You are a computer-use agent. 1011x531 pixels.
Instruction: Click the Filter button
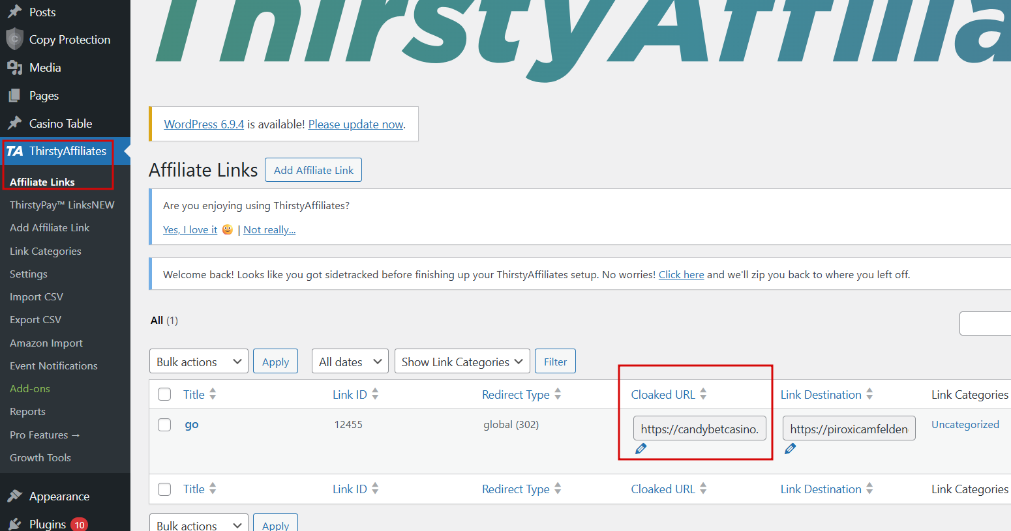click(x=555, y=362)
